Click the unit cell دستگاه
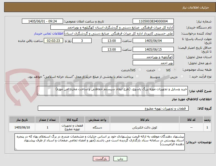 pyautogui.click(x=97, y=127)
